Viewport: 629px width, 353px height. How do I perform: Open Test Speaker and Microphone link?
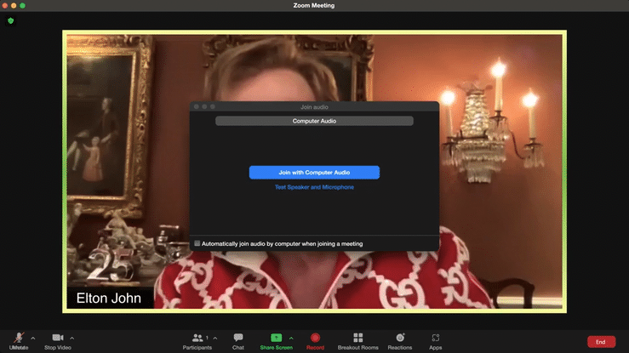click(314, 187)
